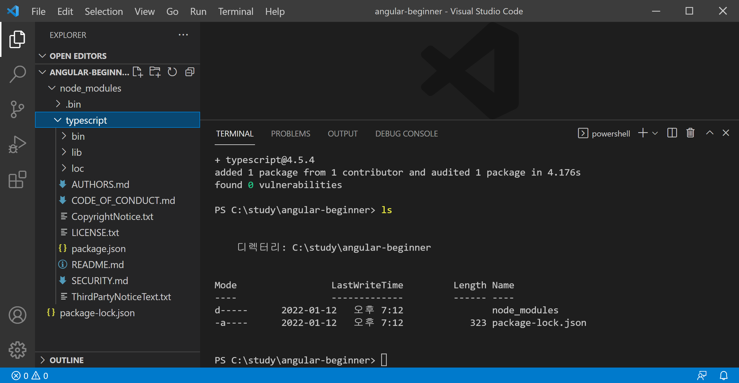Maximize the terminal panel size
This screenshot has width=739, height=383.
[709, 133]
